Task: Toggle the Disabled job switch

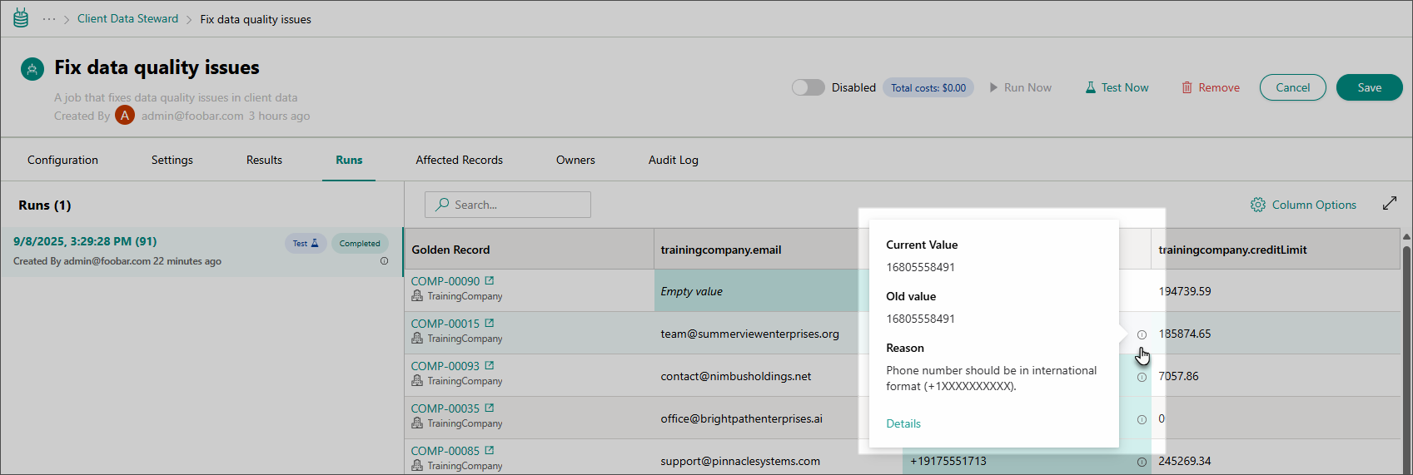Action: (808, 87)
